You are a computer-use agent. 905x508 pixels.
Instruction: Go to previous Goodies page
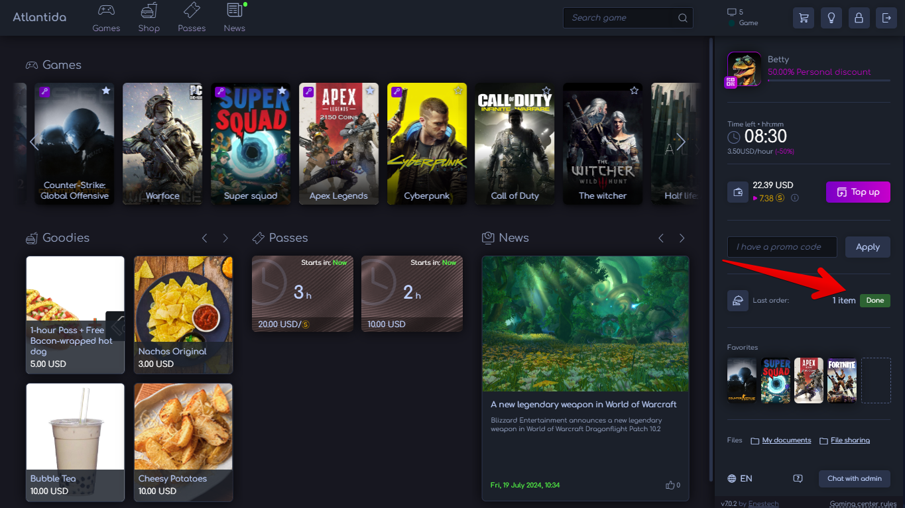click(x=205, y=238)
